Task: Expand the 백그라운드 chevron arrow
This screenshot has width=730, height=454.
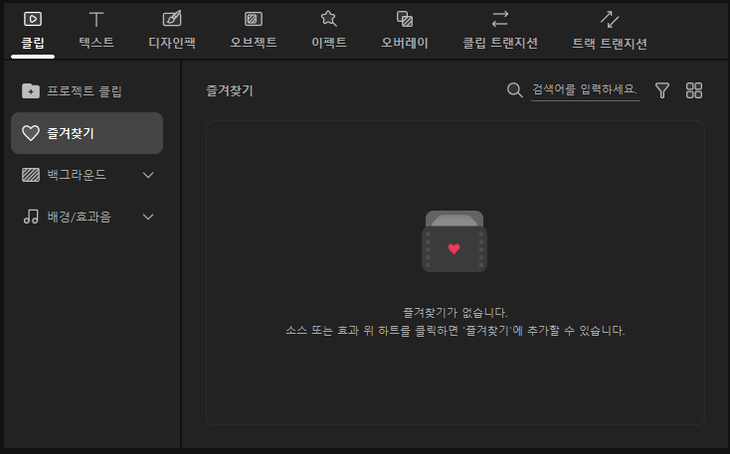Action: tap(149, 175)
